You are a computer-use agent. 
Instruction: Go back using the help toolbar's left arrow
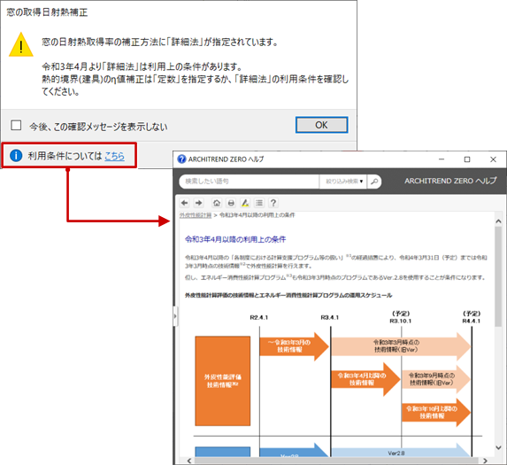click(184, 203)
